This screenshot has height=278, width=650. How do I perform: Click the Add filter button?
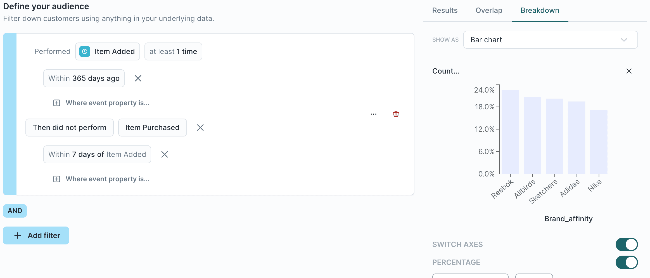click(36, 235)
